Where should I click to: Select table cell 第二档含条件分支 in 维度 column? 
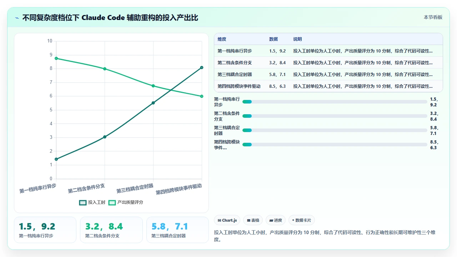click(x=240, y=63)
